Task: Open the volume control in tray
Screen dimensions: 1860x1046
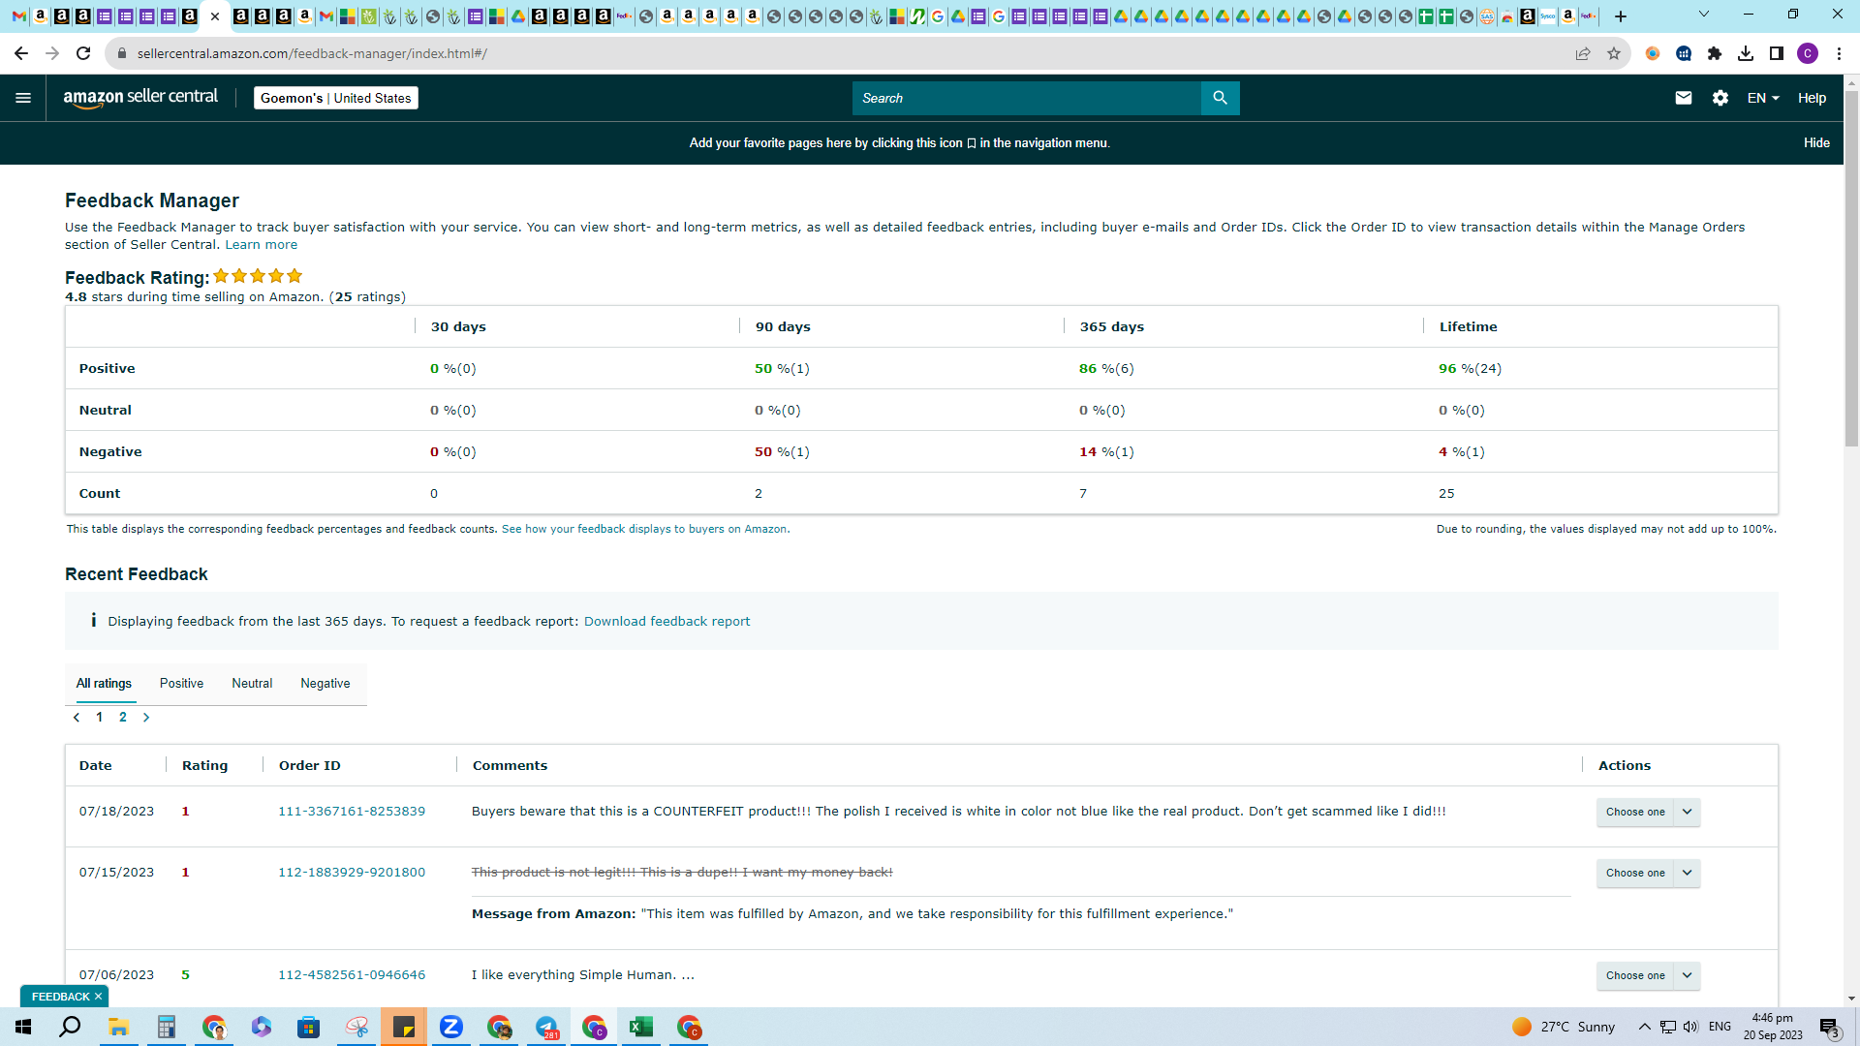Action: tap(1690, 1027)
